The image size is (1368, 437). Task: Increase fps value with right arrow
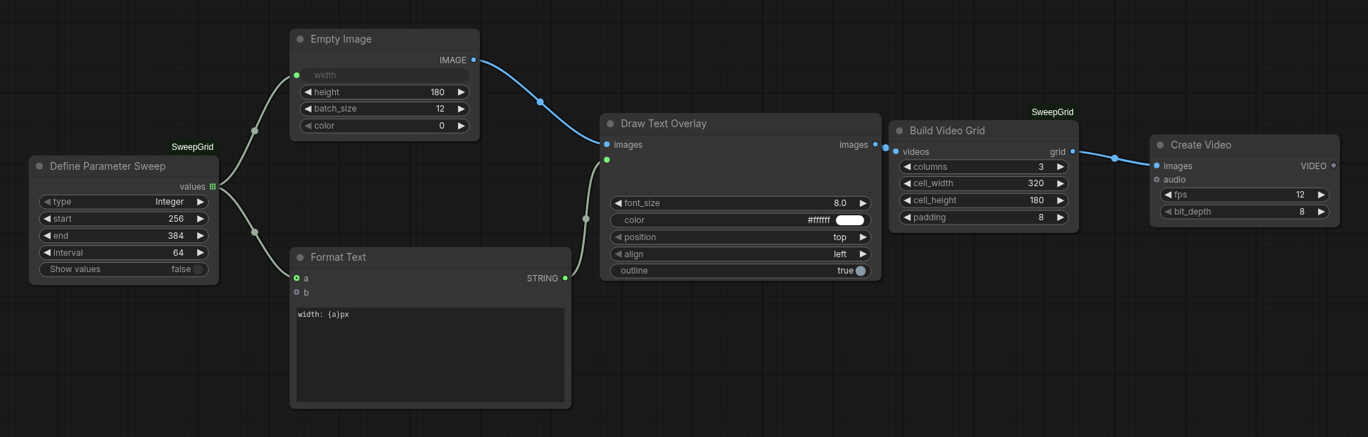click(1321, 195)
